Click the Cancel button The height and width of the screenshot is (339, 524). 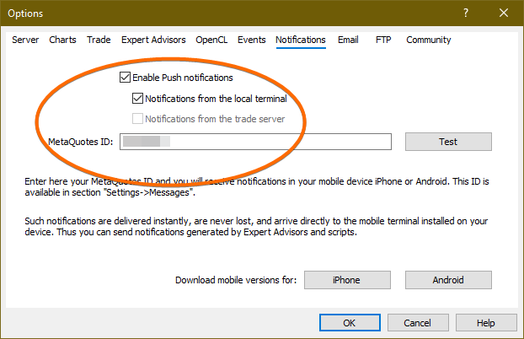(417, 322)
